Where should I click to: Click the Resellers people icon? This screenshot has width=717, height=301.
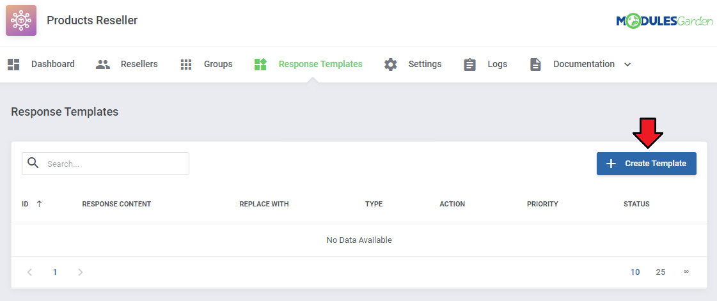coord(103,65)
